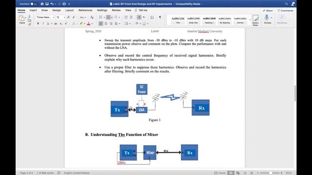Increase paragraph indent
Viewport: 312px width, 175px height.
point(131,17)
